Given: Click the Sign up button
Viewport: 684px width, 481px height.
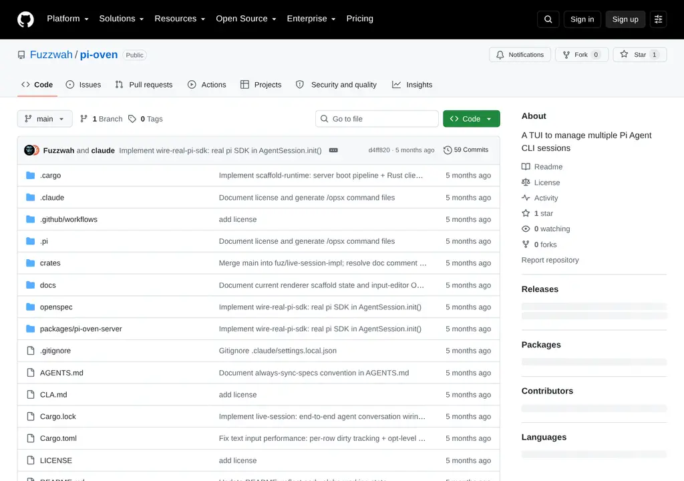Looking at the screenshot, I should (x=625, y=19).
